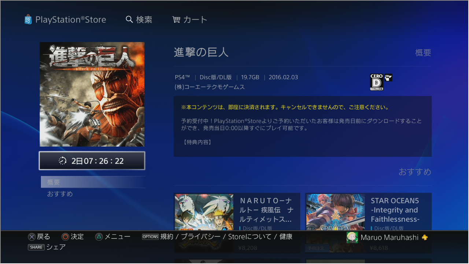Click the Disc版/DL版 label under the title

pos(215,77)
